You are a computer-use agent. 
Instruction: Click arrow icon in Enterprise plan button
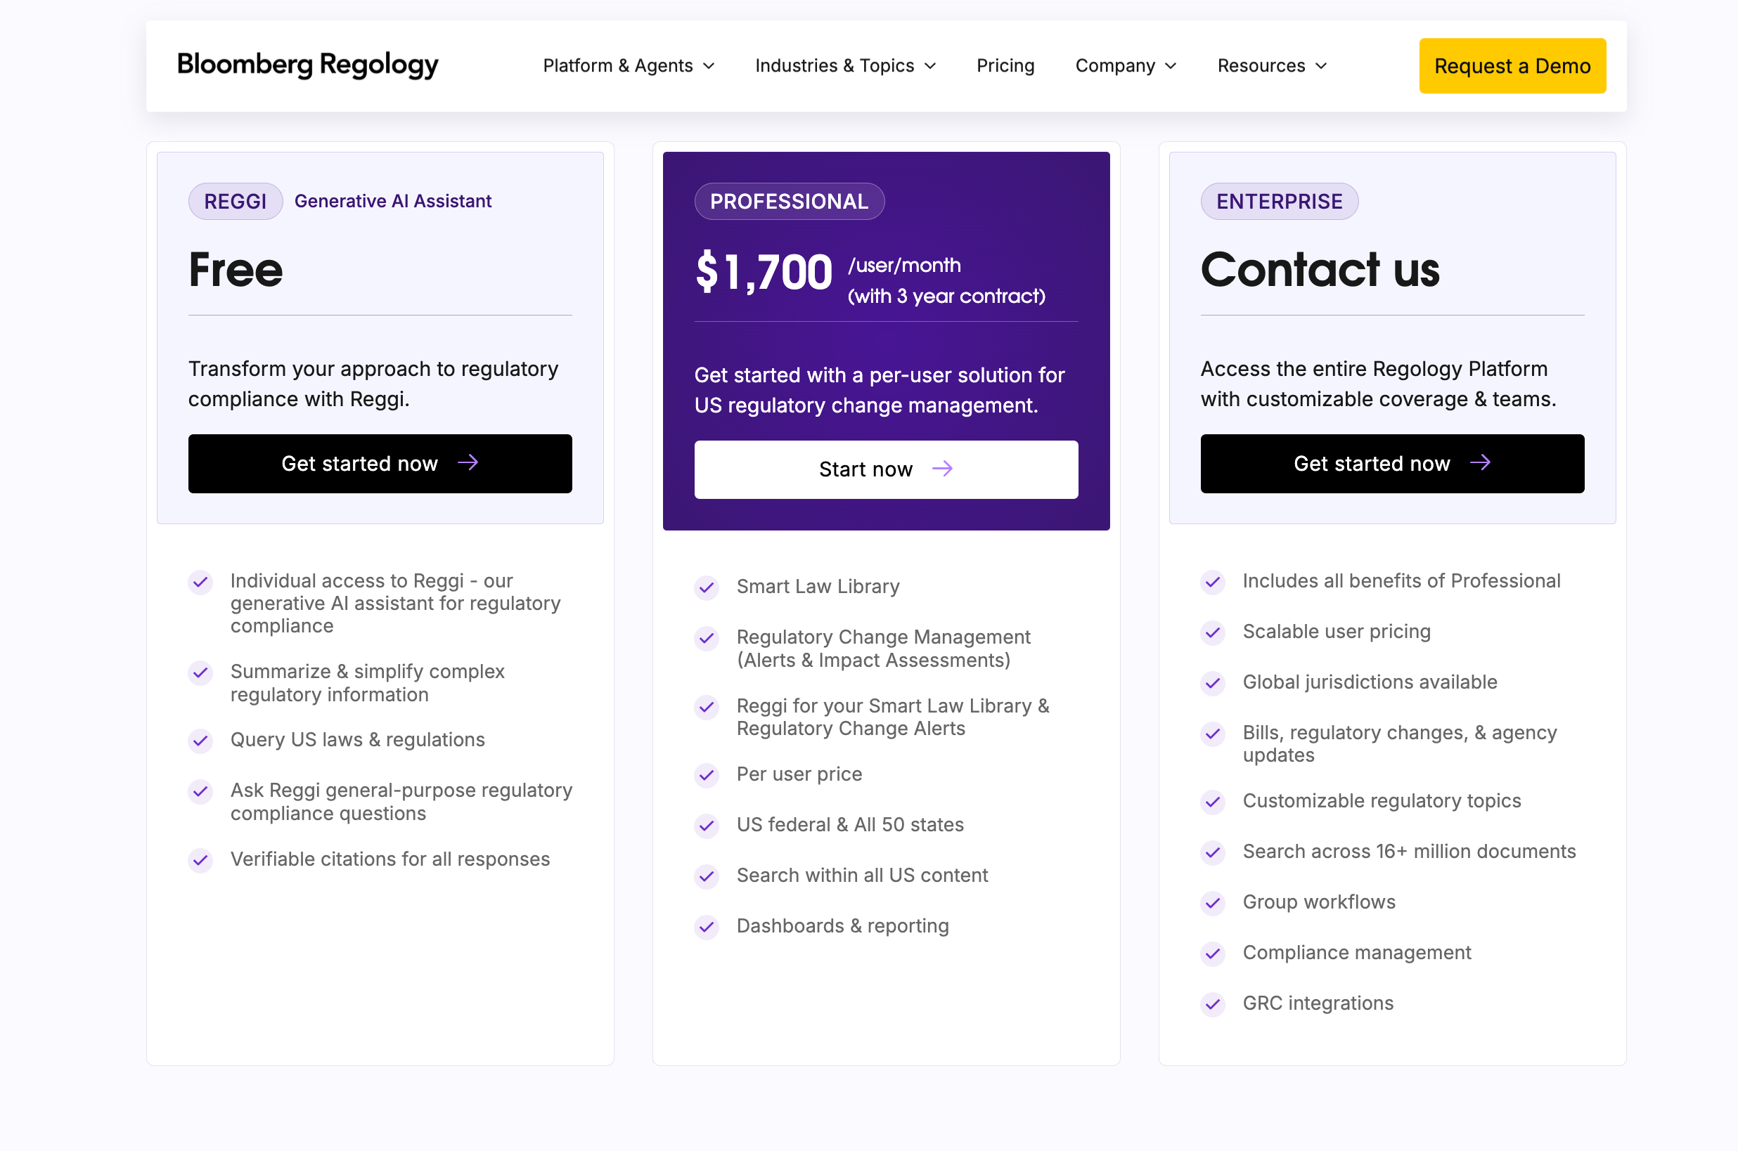[x=1479, y=462]
